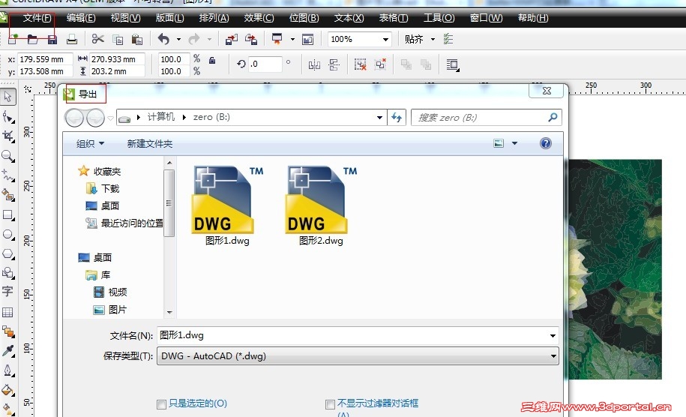Select the Freehand tool
Image resolution: width=686 pixels, height=417 pixels.
pos(8,175)
